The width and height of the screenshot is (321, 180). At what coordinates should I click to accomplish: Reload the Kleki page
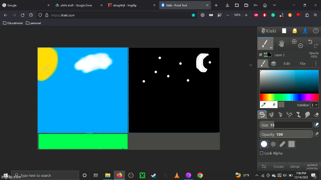click(x=22, y=15)
